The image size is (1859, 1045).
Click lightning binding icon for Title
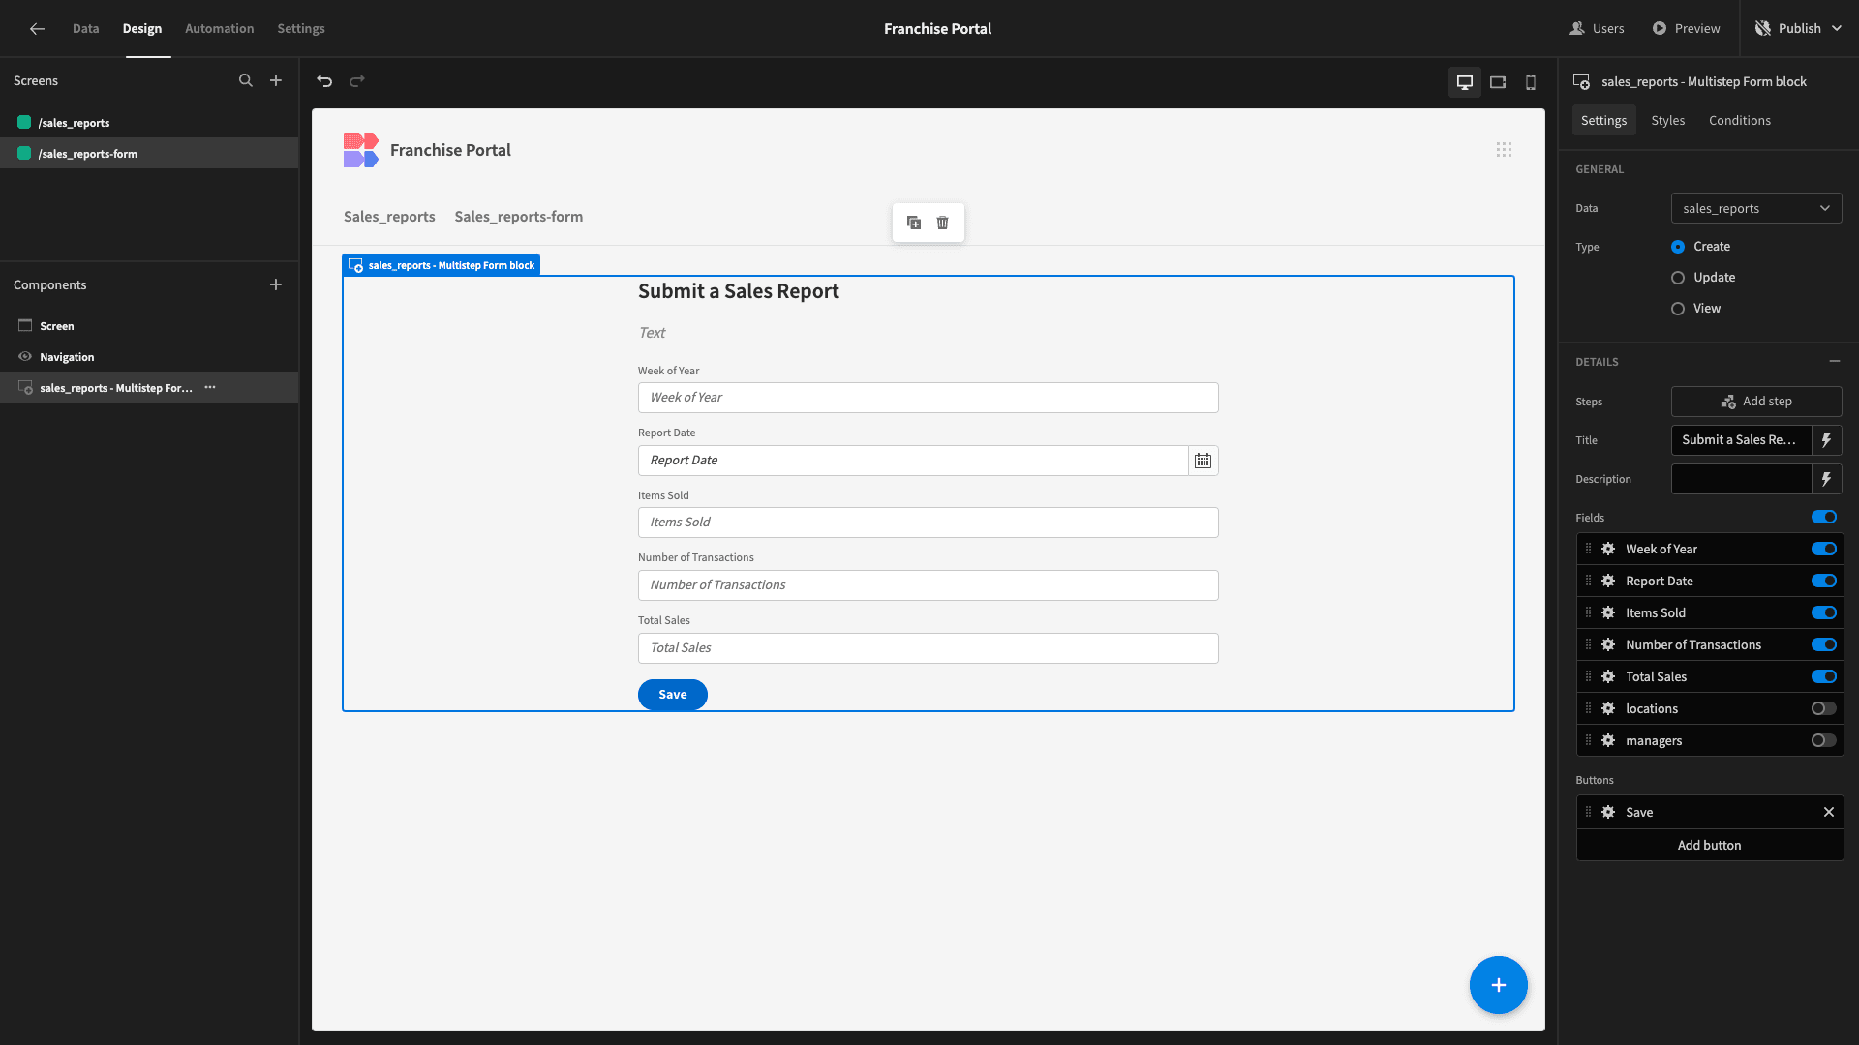pos(1827,440)
